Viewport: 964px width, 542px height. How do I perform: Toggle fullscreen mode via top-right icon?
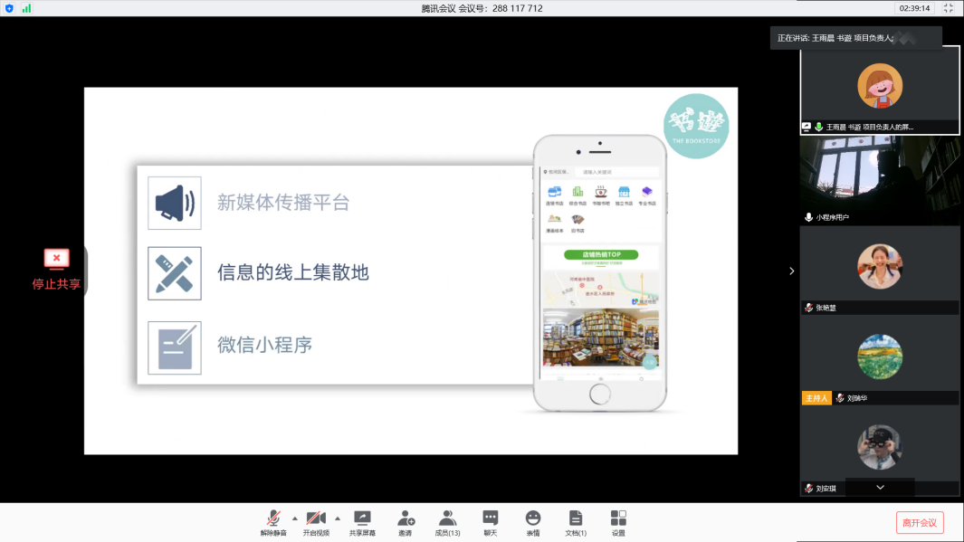(949, 8)
